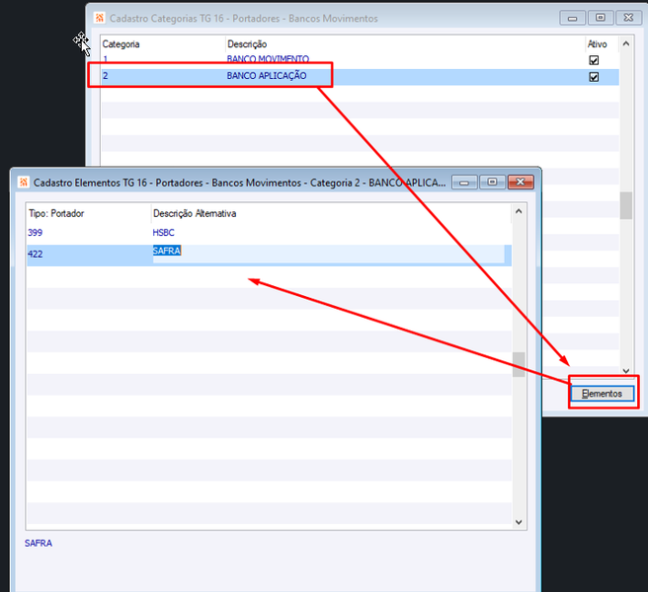
Task: Click Descrição Alternativa column header
Action: 195,213
